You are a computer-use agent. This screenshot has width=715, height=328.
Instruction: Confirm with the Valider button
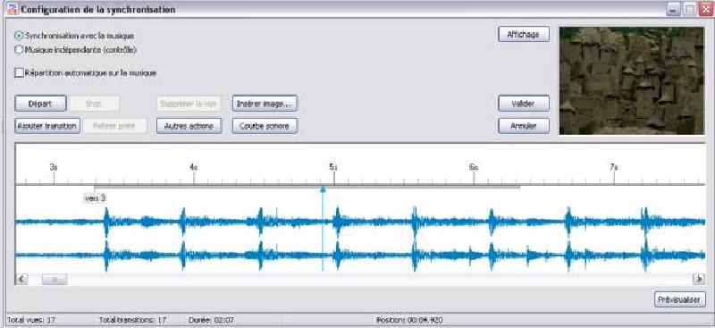(524, 104)
